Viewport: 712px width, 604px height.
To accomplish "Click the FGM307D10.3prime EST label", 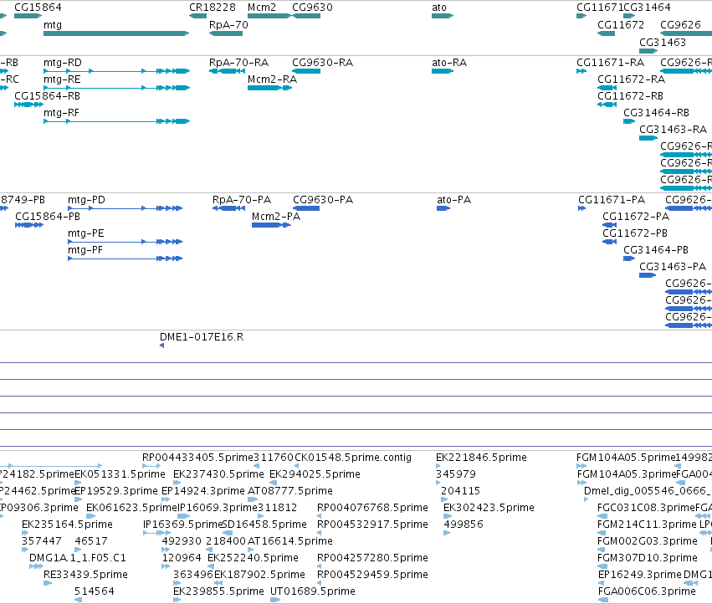I will coord(647,558).
